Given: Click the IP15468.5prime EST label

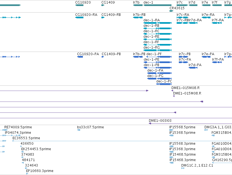Looking at the screenshot, I should click(183, 155).
